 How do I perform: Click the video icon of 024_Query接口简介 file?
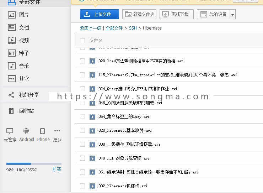point(92,89)
